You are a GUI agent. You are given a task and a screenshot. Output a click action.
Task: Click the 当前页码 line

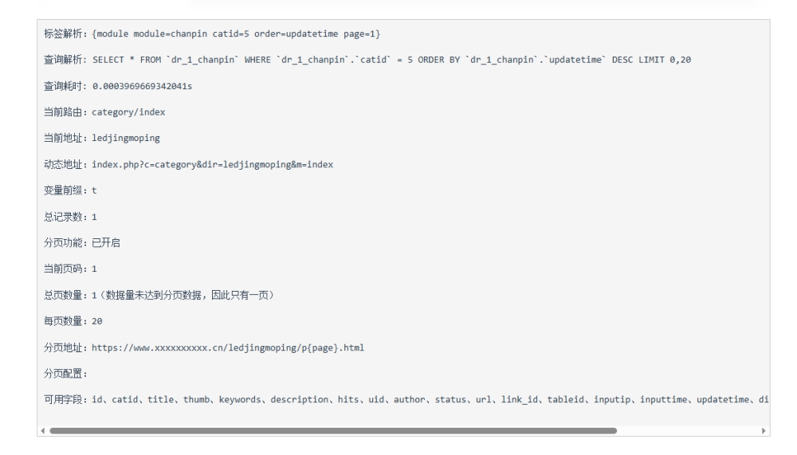pyautogui.click(x=70, y=269)
